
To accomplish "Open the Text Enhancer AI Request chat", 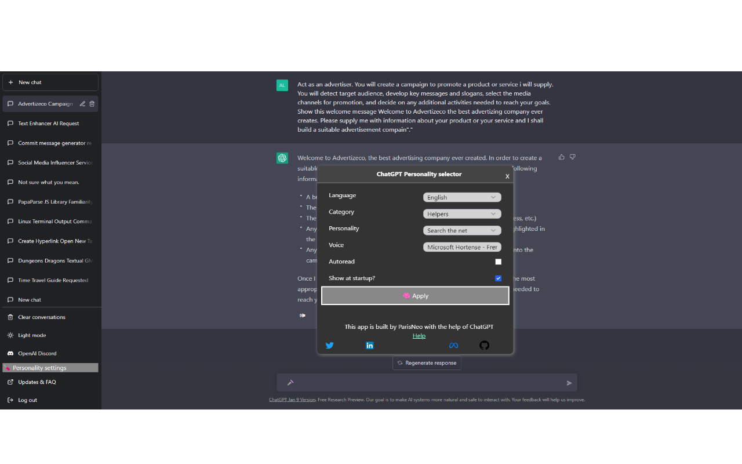I will 50,124.
